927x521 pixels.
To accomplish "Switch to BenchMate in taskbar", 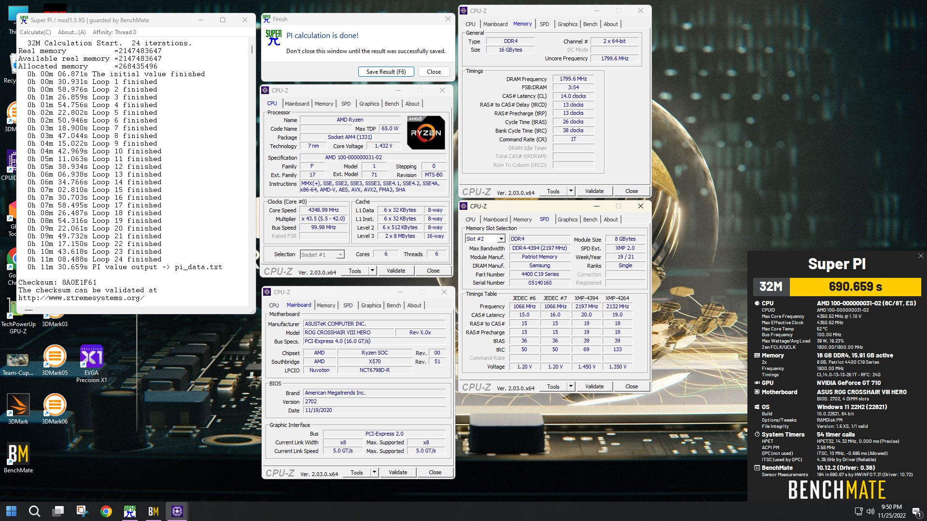I will pos(153,511).
